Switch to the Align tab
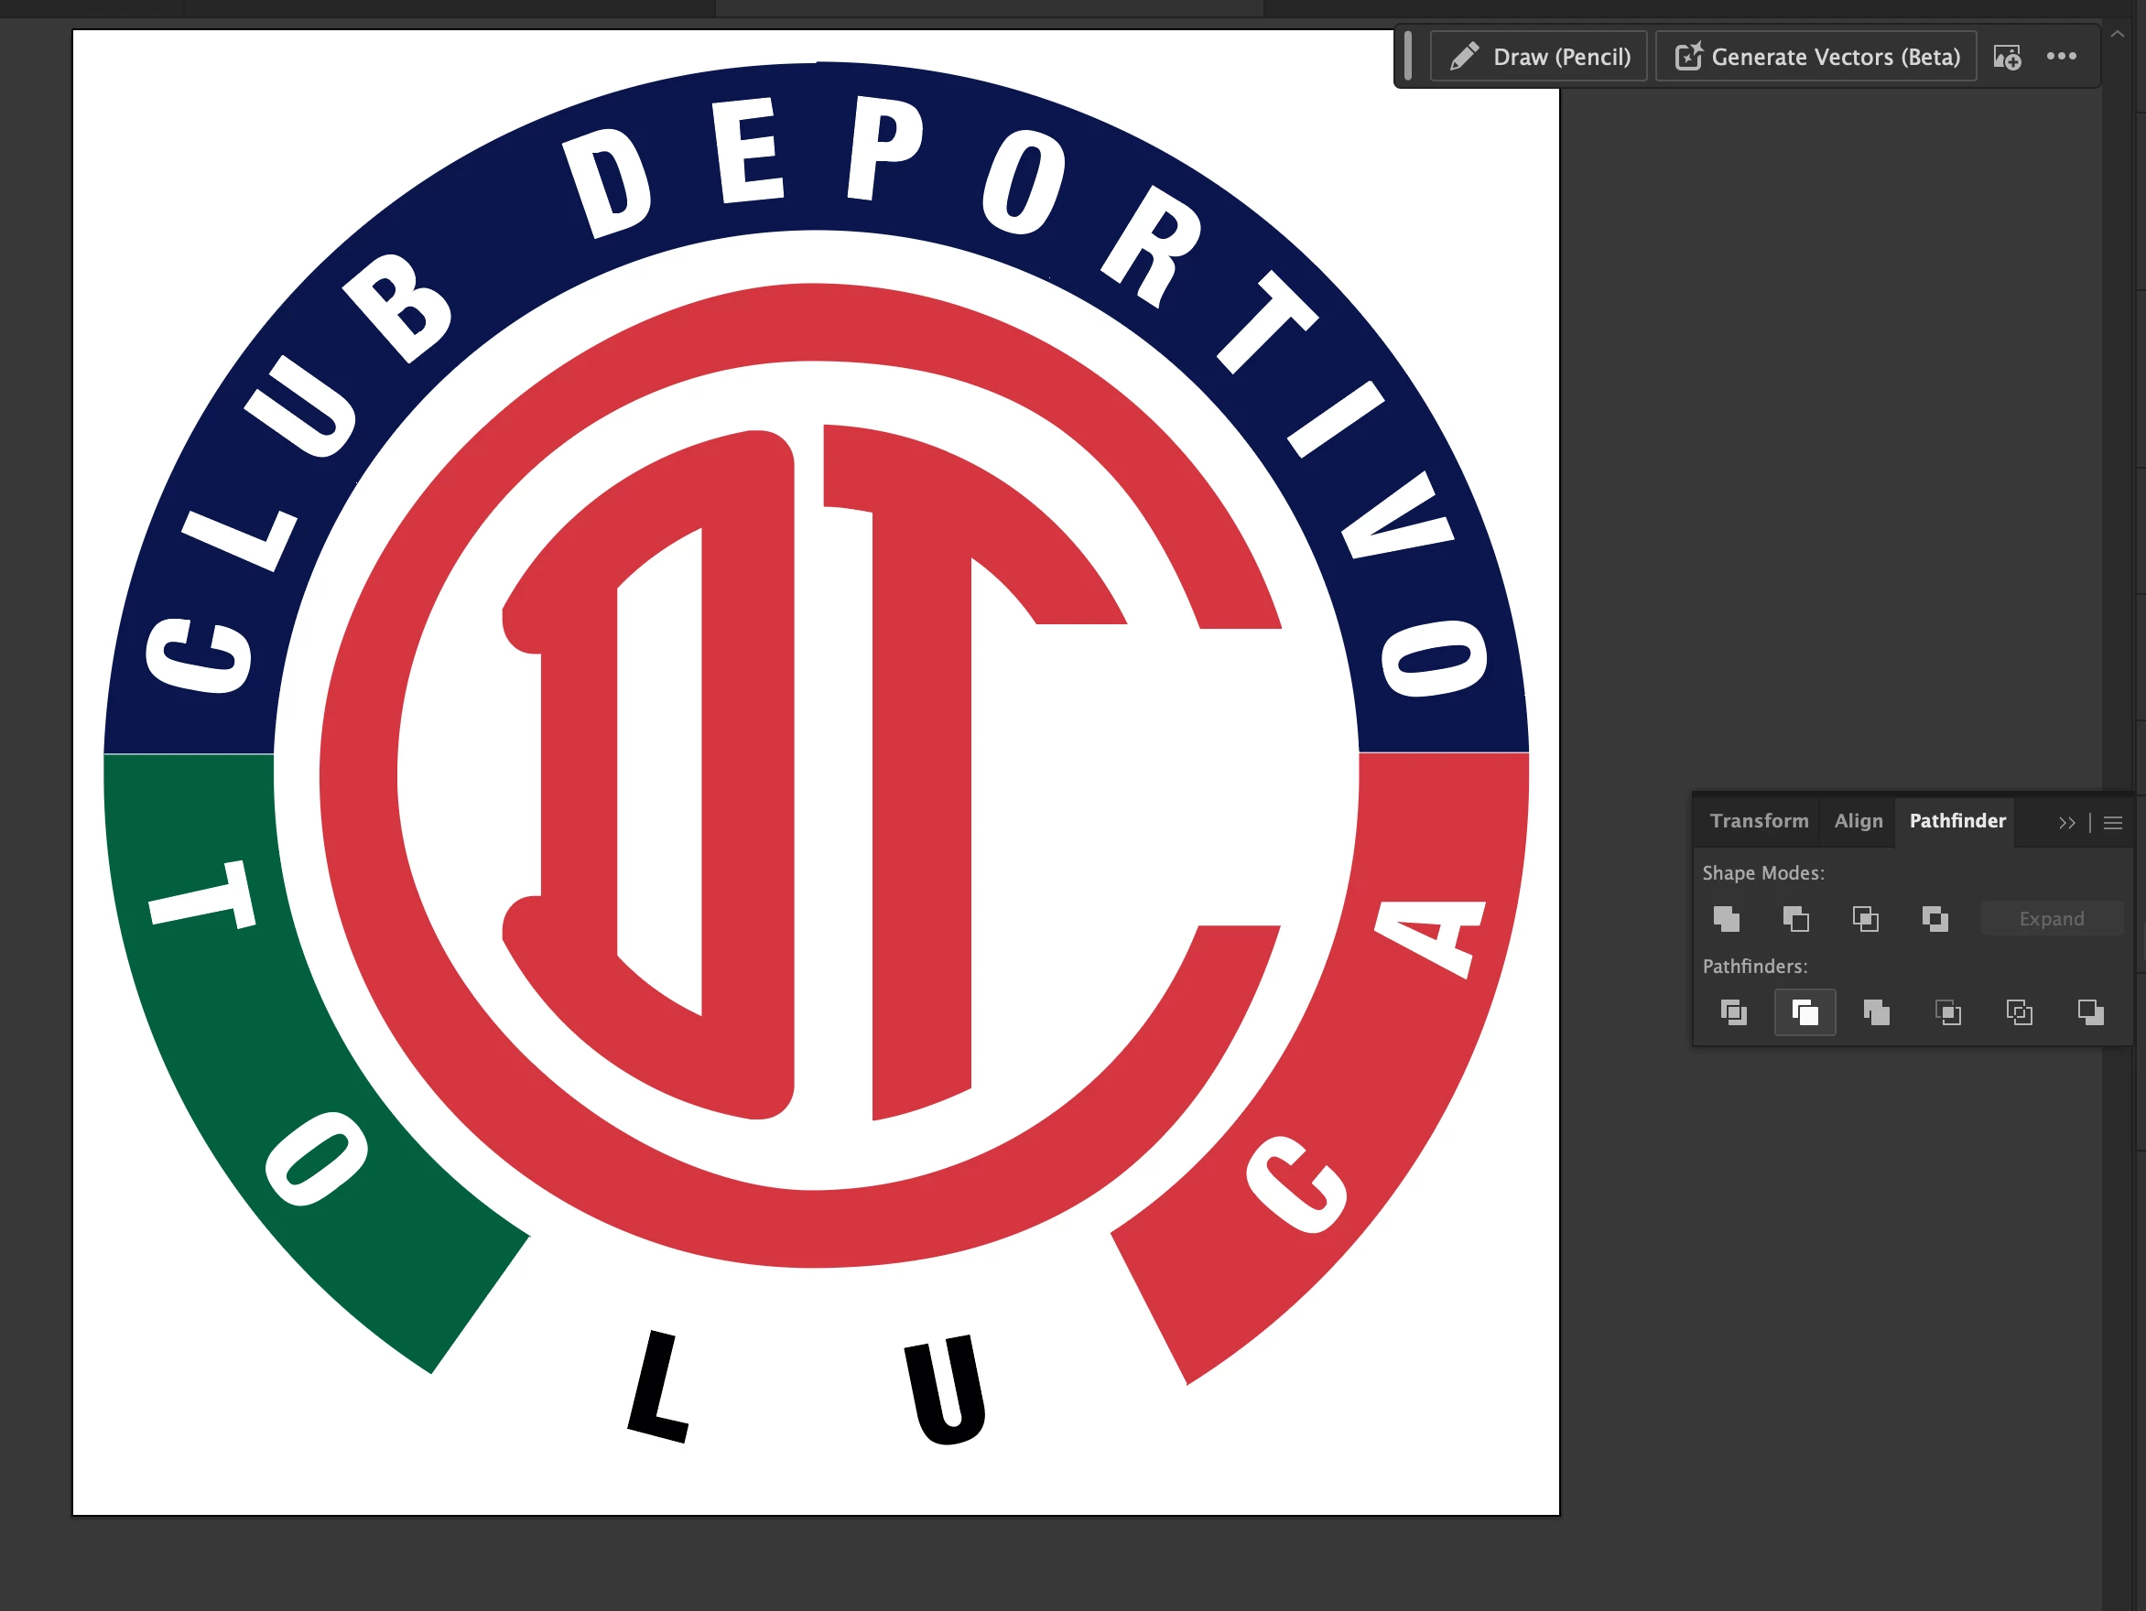 pyautogui.click(x=1858, y=820)
